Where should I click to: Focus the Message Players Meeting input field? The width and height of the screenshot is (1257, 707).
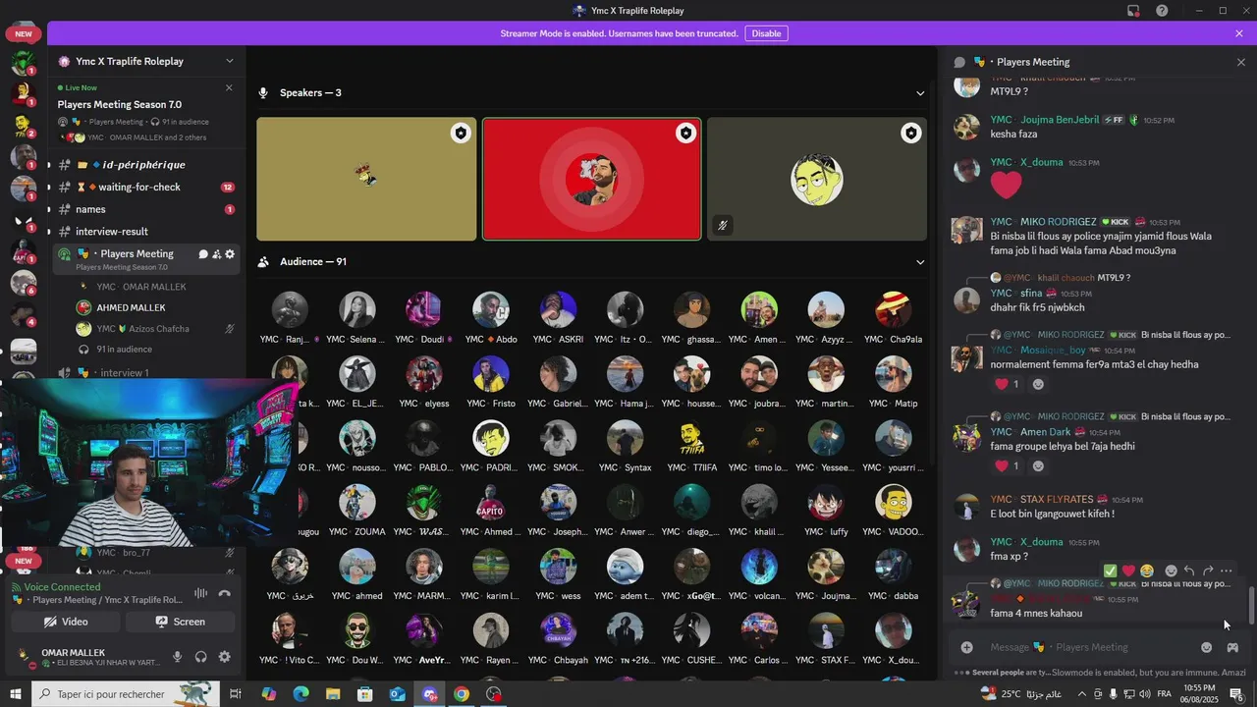pyautogui.click(x=1090, y=647)
